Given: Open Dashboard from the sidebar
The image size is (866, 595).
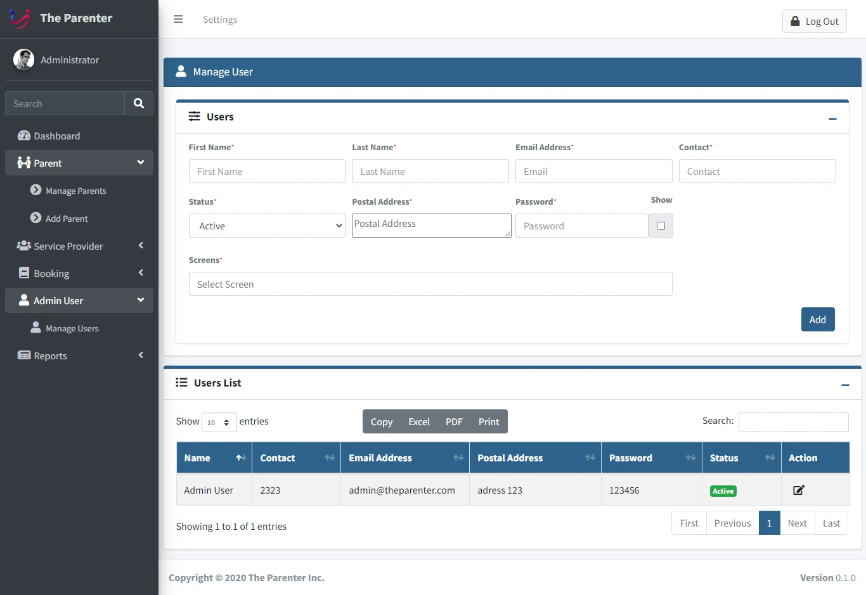Looking at the screenshot, I should (56, 136).
